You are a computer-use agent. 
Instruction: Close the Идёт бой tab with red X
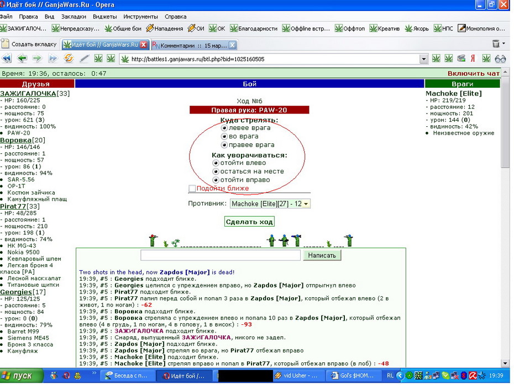[144, 45]
